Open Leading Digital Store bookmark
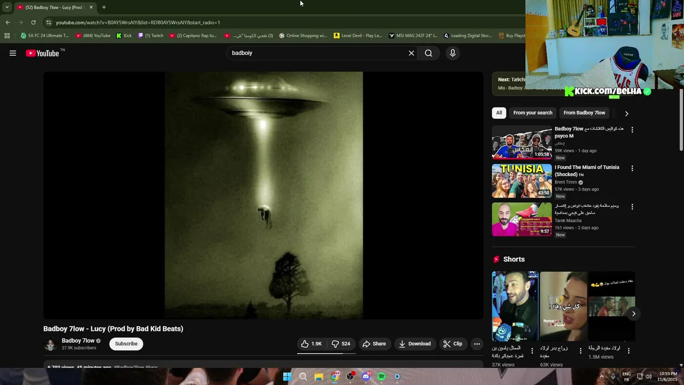The height and width of the screenshot is (385, 684). click(468, 36)
